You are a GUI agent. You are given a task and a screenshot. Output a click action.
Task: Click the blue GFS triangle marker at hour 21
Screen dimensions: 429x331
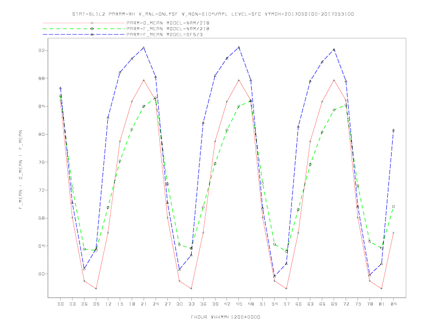pos(144,48)
